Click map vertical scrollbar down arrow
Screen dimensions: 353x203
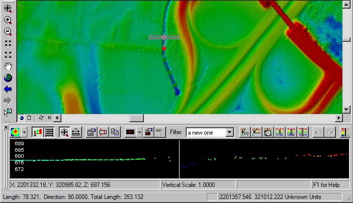point(346,110)
